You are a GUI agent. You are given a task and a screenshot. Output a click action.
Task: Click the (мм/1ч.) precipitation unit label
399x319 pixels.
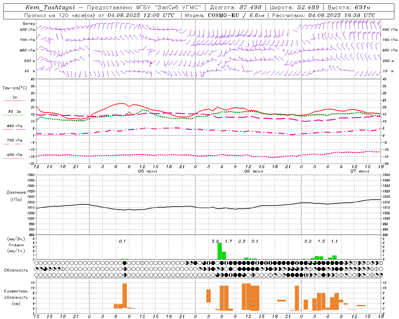point(16,251)
